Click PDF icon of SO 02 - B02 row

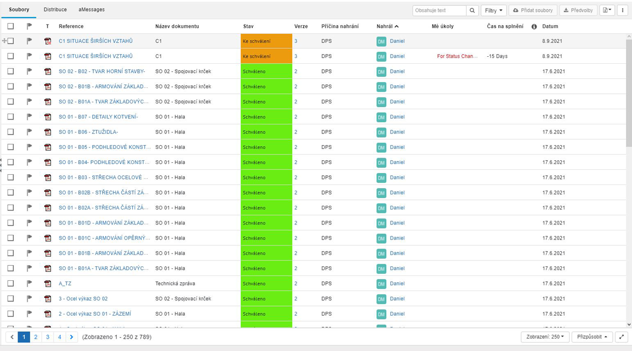(48, 71)
